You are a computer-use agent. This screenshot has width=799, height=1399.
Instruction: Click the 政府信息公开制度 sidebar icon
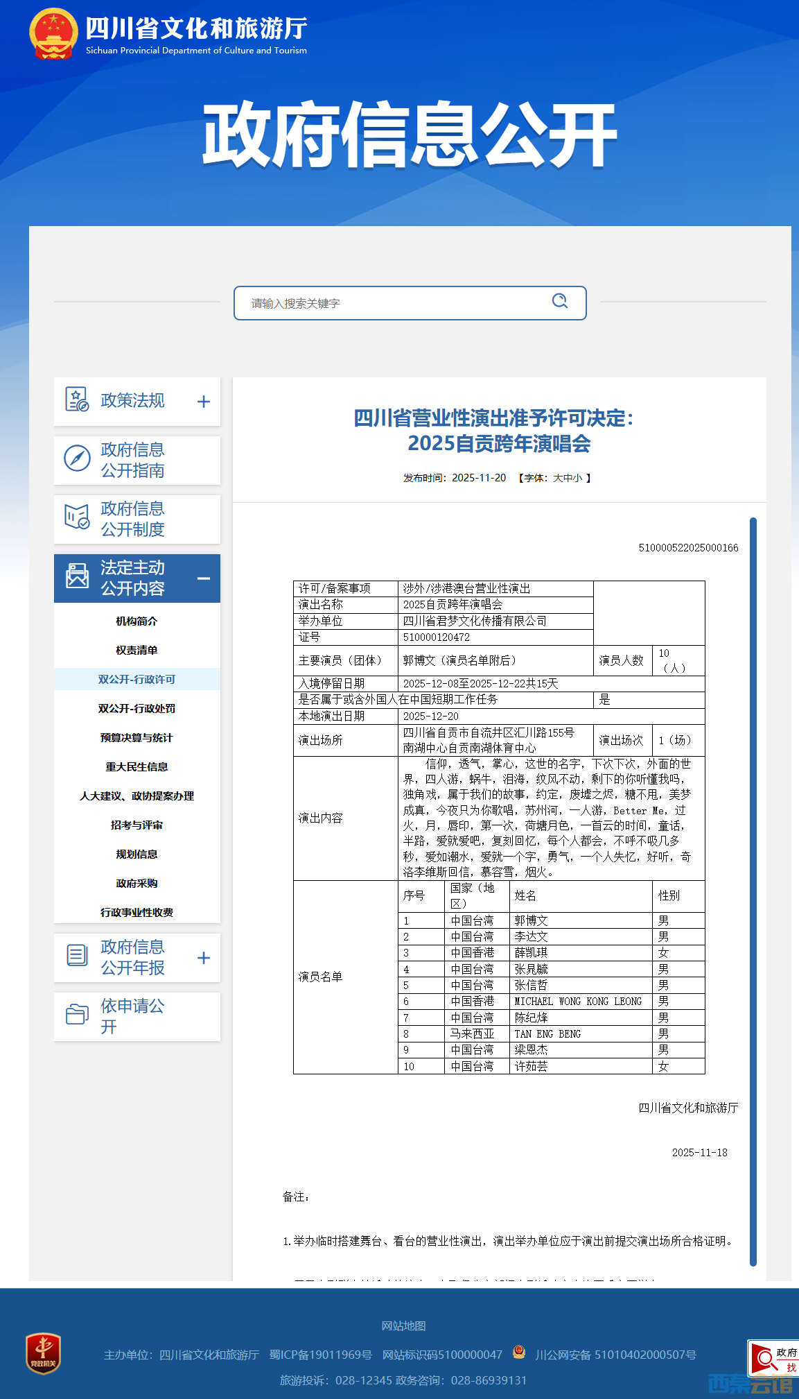tap(76, 517)
